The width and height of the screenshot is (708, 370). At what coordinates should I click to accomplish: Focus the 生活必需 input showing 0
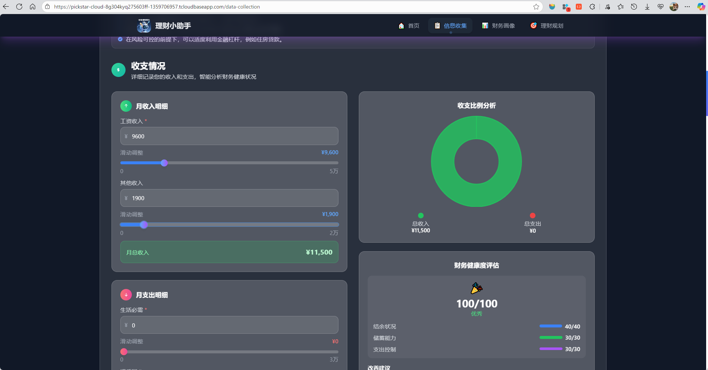(x=229, y=325)
